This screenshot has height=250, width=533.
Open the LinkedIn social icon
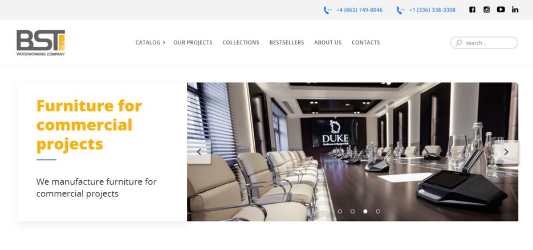coord(515,10)
